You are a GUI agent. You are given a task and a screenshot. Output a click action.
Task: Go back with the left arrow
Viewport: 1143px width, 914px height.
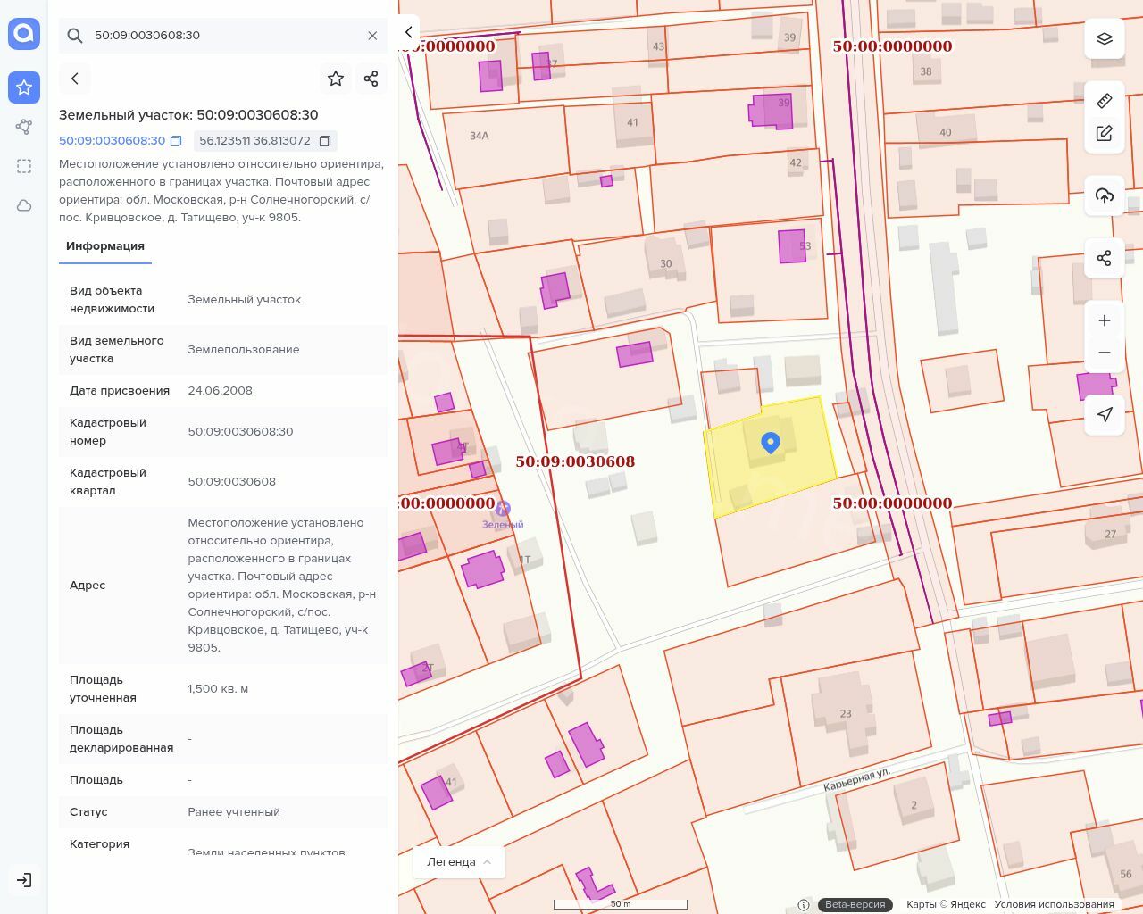(x=75, y=79)
